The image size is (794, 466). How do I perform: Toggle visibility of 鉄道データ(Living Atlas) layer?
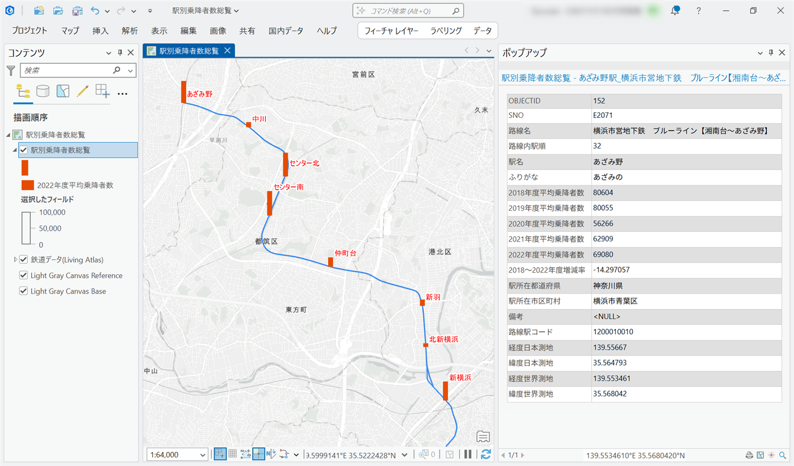point(24,260)
